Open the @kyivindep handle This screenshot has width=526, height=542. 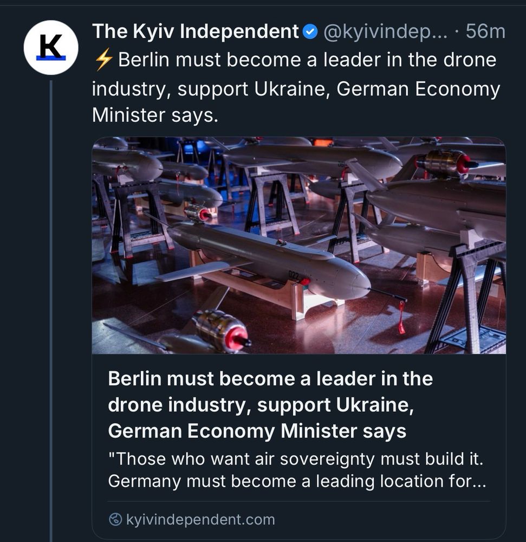pyautogui.click(x=385, y=32)
